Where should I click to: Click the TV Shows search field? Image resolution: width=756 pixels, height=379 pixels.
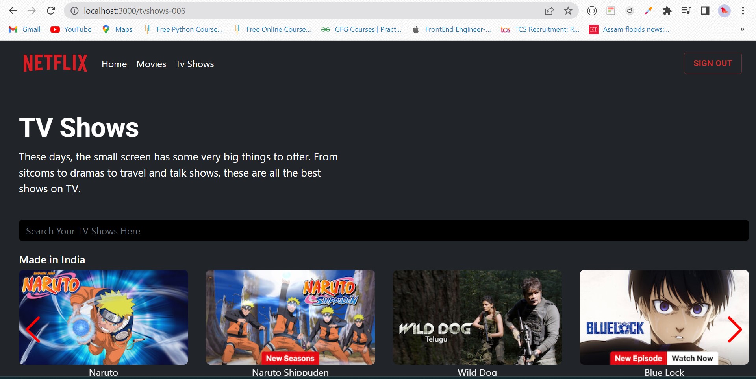coord(384,230)
